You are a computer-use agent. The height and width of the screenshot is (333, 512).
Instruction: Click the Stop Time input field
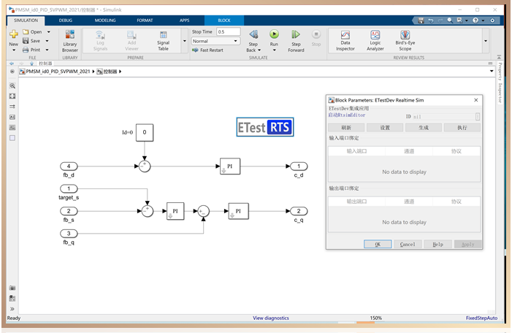pyautogui.click(x=228, y=31)
